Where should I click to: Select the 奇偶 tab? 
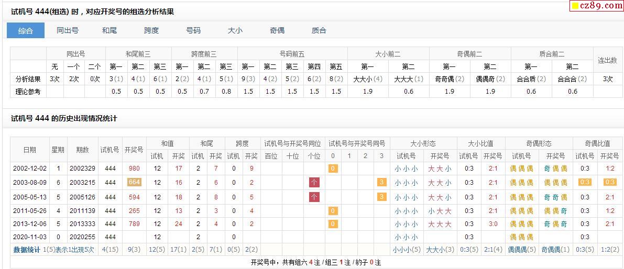pyautogui.click(x=277, y=30)
